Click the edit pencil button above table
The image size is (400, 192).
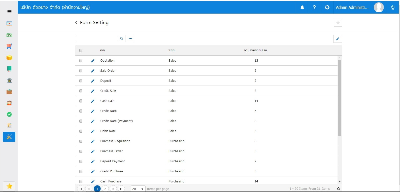[x=338, y=39]
